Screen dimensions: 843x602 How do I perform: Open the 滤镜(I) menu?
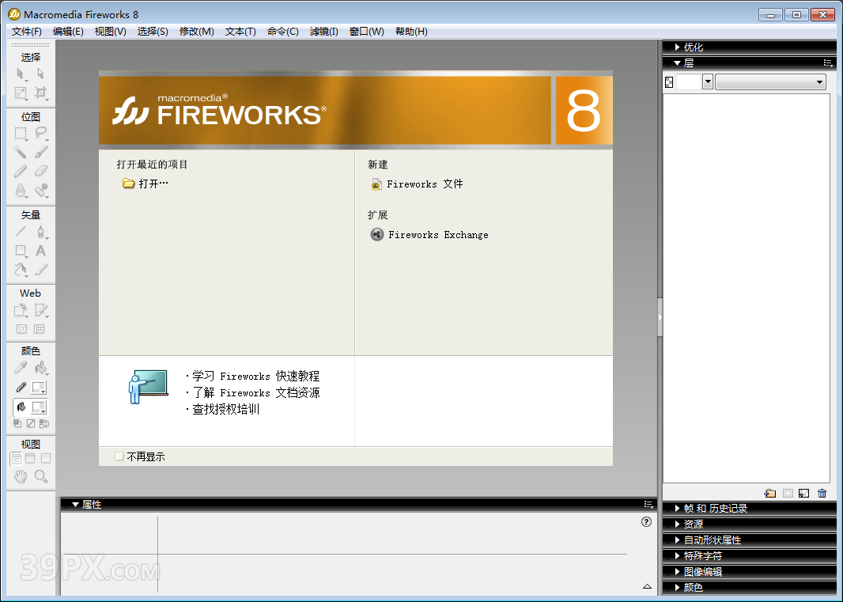click(x=323, y=32)
